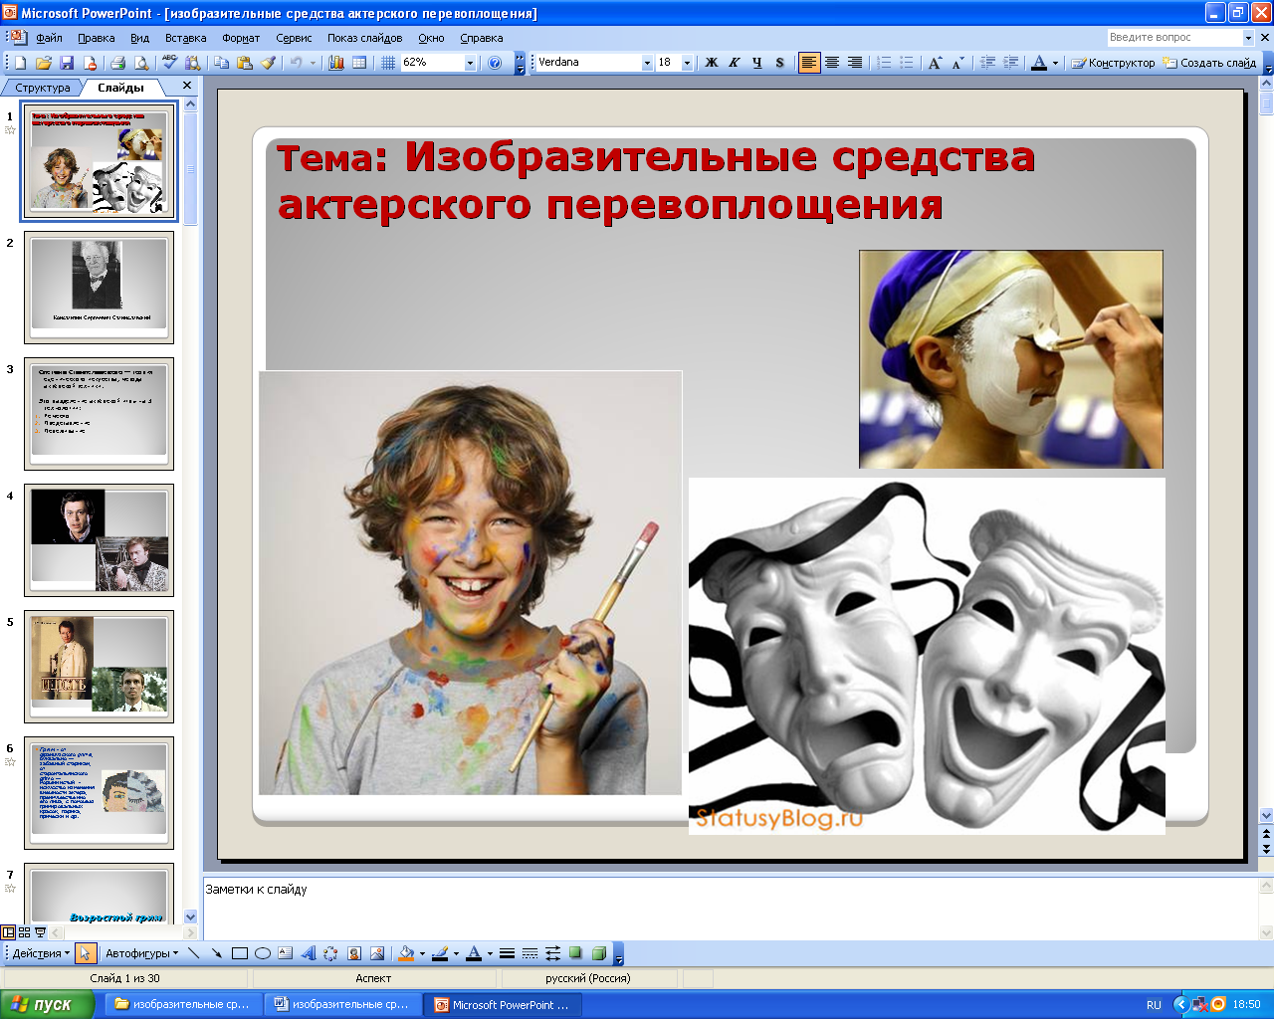This screenshot has height=1019, width=1274.
Task: Open the zoom percentage dropdown (62%)
Action: coord(470,63)
